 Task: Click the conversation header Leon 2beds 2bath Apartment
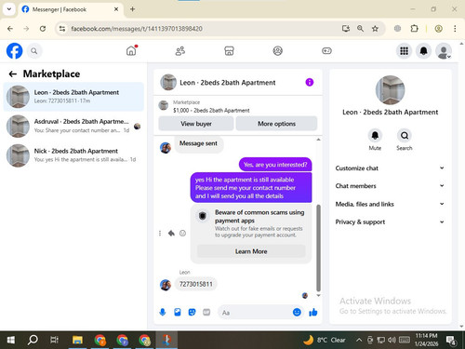tap(227, 83)
